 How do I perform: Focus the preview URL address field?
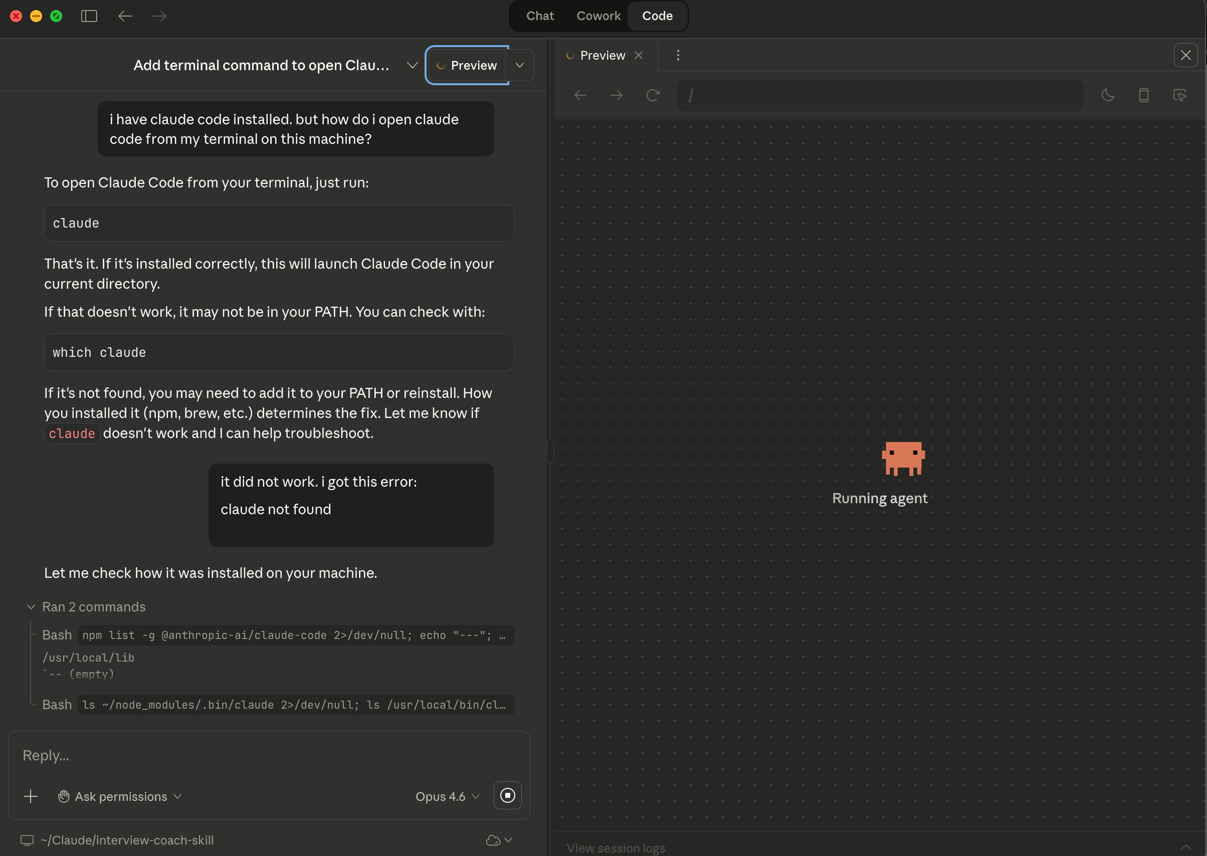click(x=880, y=95)
